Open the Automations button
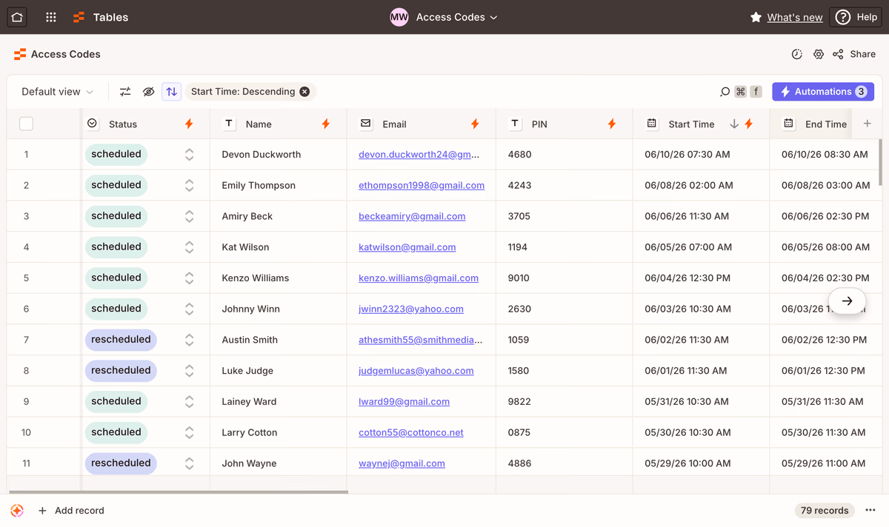The width and height of the screenshot is (889, 527). click(823, 92)
